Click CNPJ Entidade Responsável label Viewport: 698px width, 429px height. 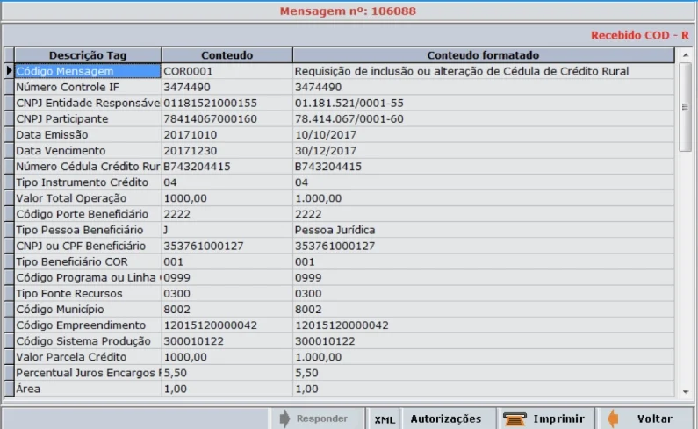88,104
